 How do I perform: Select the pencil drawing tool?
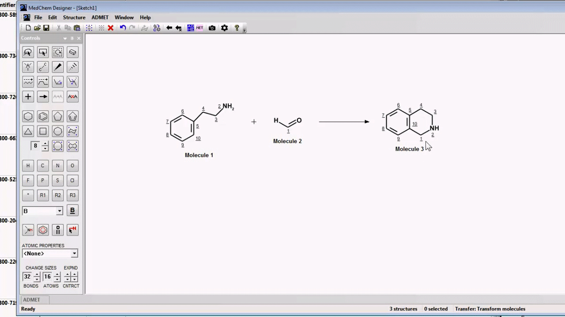click(x=58, y=66)
